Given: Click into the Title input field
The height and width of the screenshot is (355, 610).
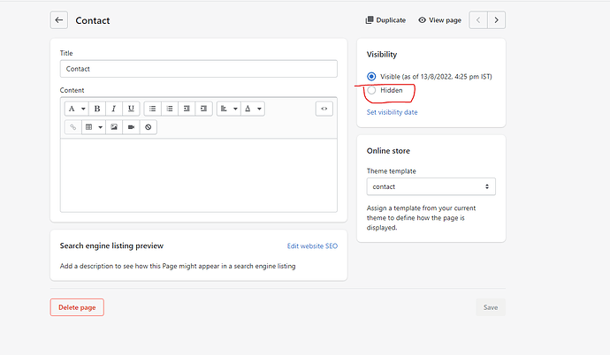Looking at the screenshot, I should pyautogui.click(x=199, y=68).
